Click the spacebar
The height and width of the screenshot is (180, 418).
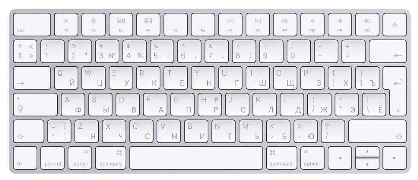click(196, 158)
